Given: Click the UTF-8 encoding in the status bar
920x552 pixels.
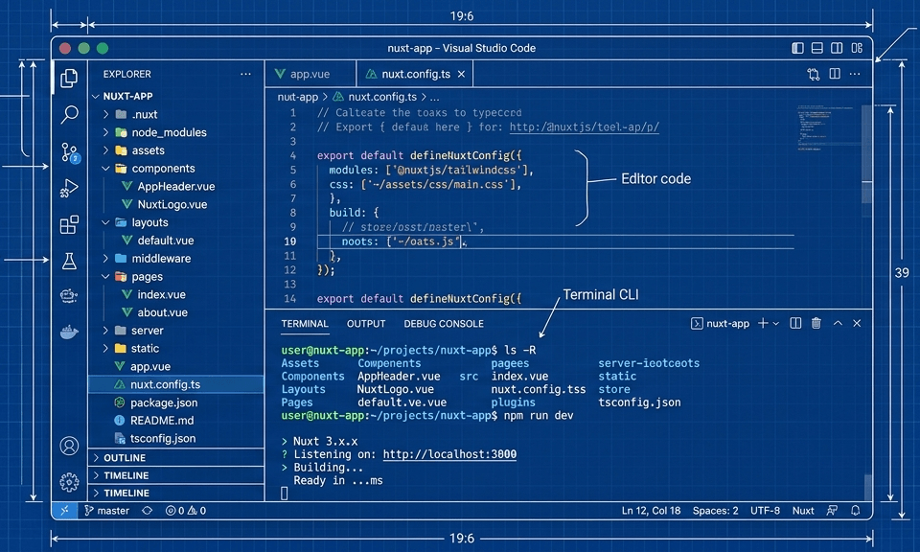Looking at the screenshot, I should point(765,511).
